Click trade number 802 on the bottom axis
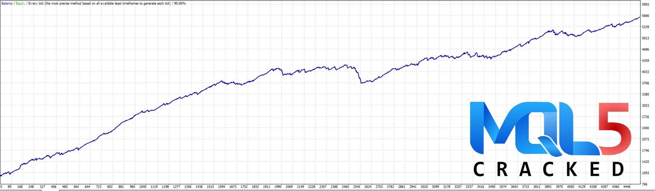Screen dimensions: 655x191 (x=110, y=186)
